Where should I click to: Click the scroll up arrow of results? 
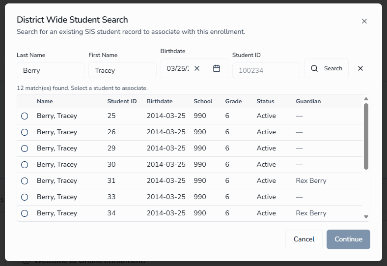[366, 99]
